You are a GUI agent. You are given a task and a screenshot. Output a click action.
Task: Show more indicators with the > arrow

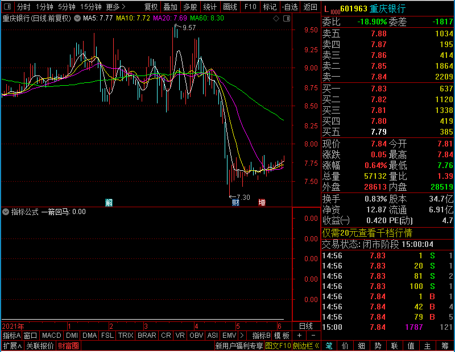click(x=242, y=336)
